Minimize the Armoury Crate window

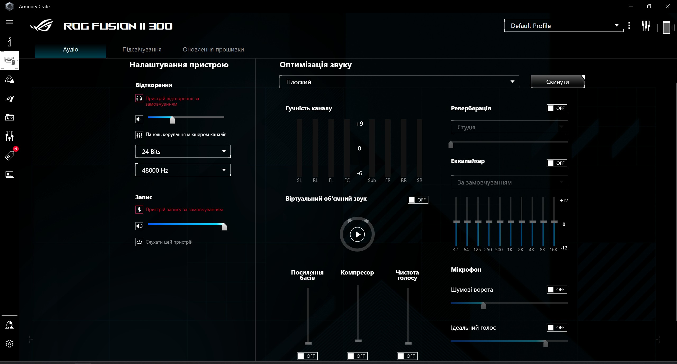click(x=631, y=6)
